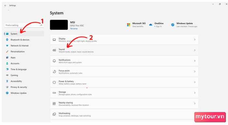Image resolution: width=228 pixels, height=125 pixels.
Task: Click the Microsoft 365 logo icon
Action: (129, 25)
